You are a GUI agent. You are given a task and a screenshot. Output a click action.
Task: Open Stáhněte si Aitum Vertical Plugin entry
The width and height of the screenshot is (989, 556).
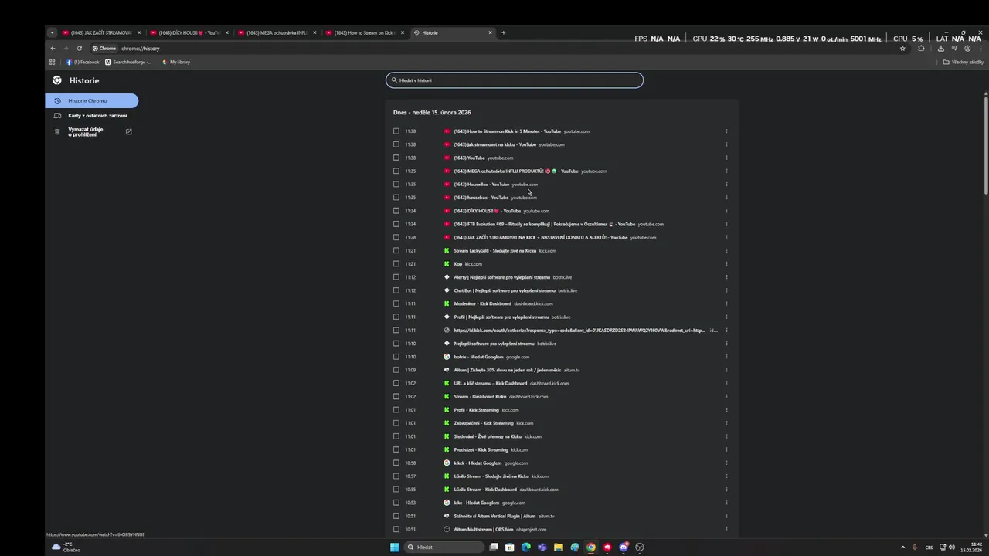click(x=494, y=516)
